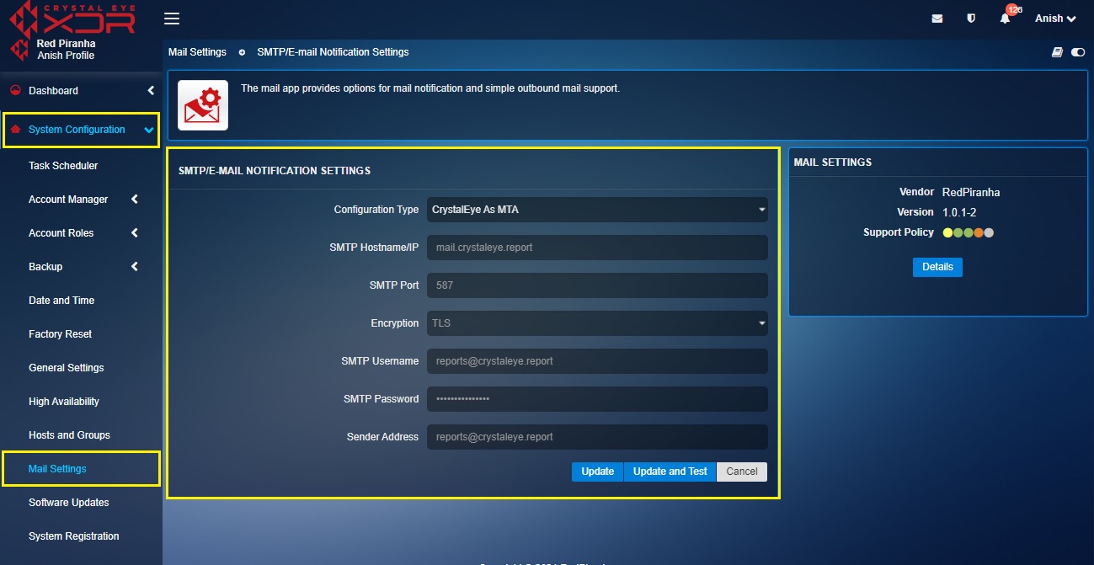Click the Anish Profile label

(x=66, y=56)
